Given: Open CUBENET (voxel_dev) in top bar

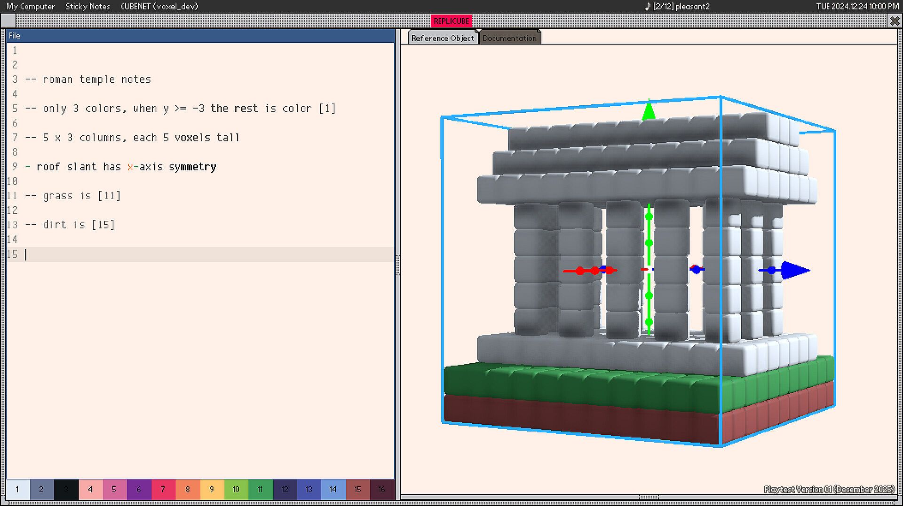Looking at the screenshot, I should 159,7.
